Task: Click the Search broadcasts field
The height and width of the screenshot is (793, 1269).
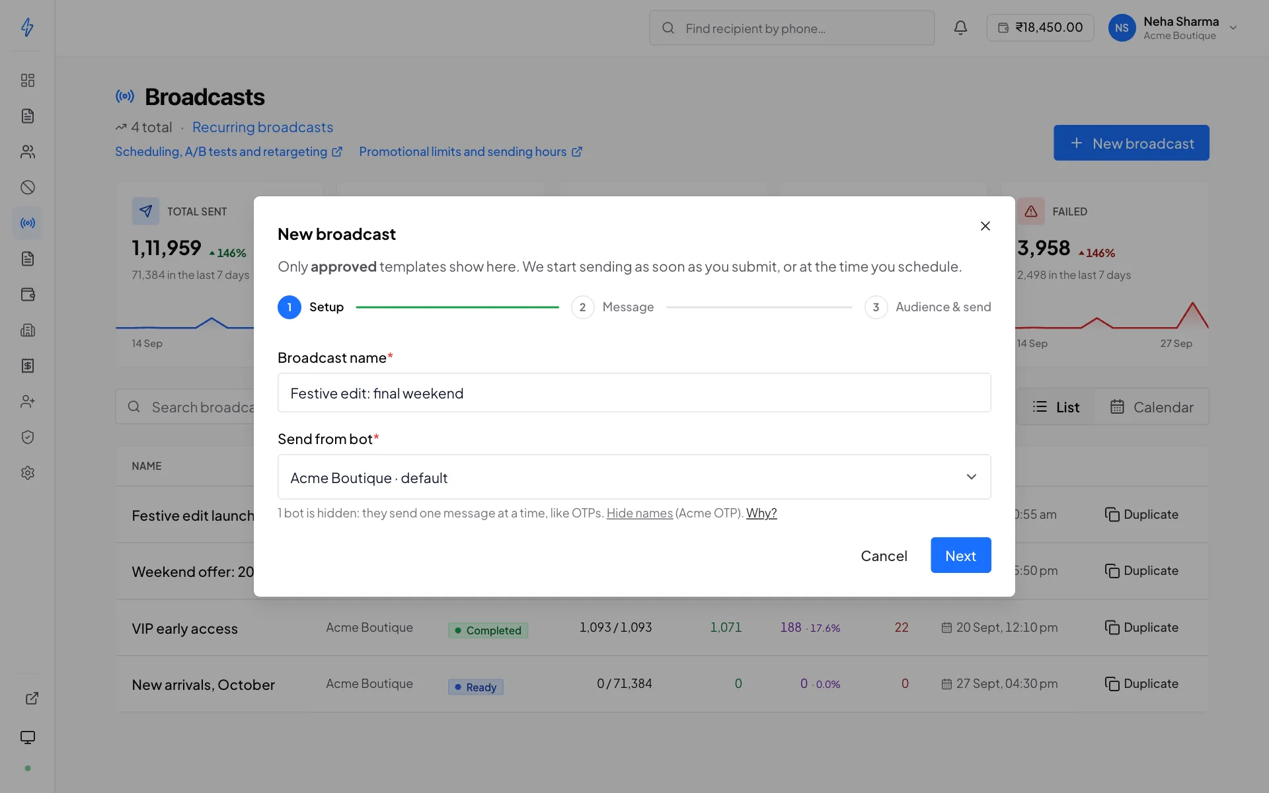Action: [x=185, y=406]
